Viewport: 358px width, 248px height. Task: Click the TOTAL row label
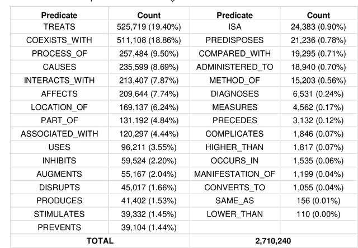coord(98,241)
